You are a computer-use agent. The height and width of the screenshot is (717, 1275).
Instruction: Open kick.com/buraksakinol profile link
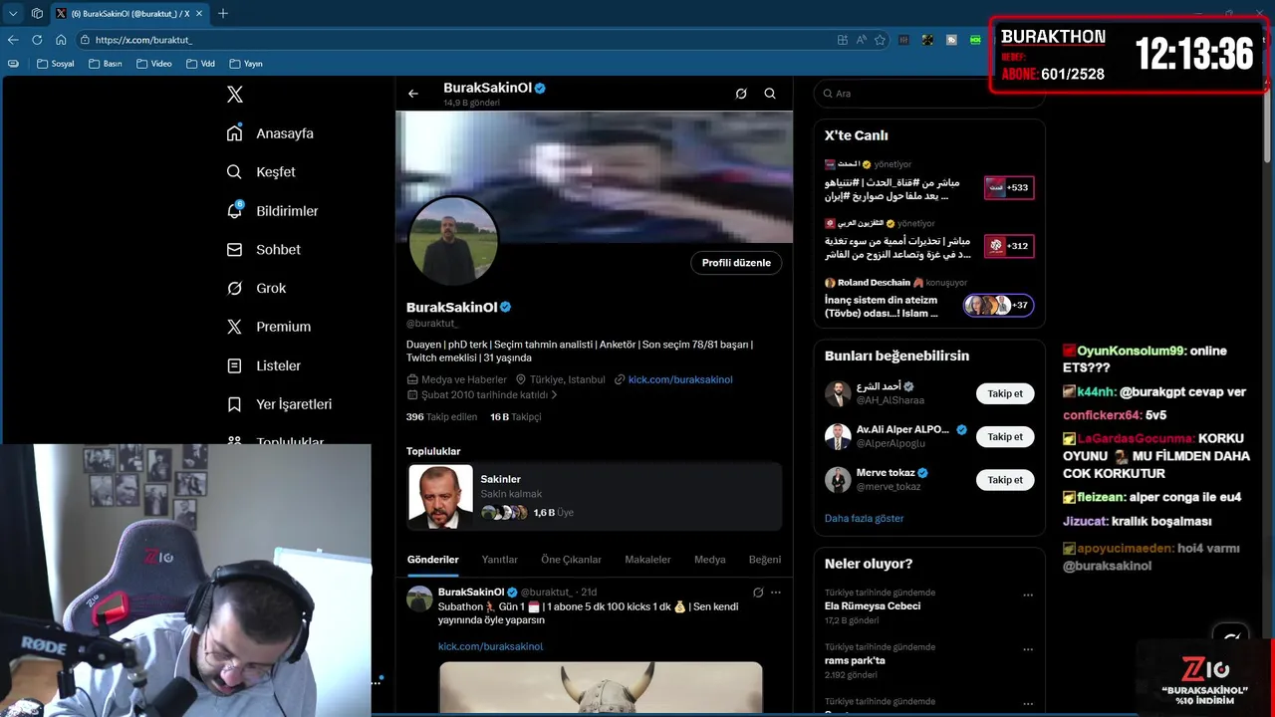pos(680,379)
